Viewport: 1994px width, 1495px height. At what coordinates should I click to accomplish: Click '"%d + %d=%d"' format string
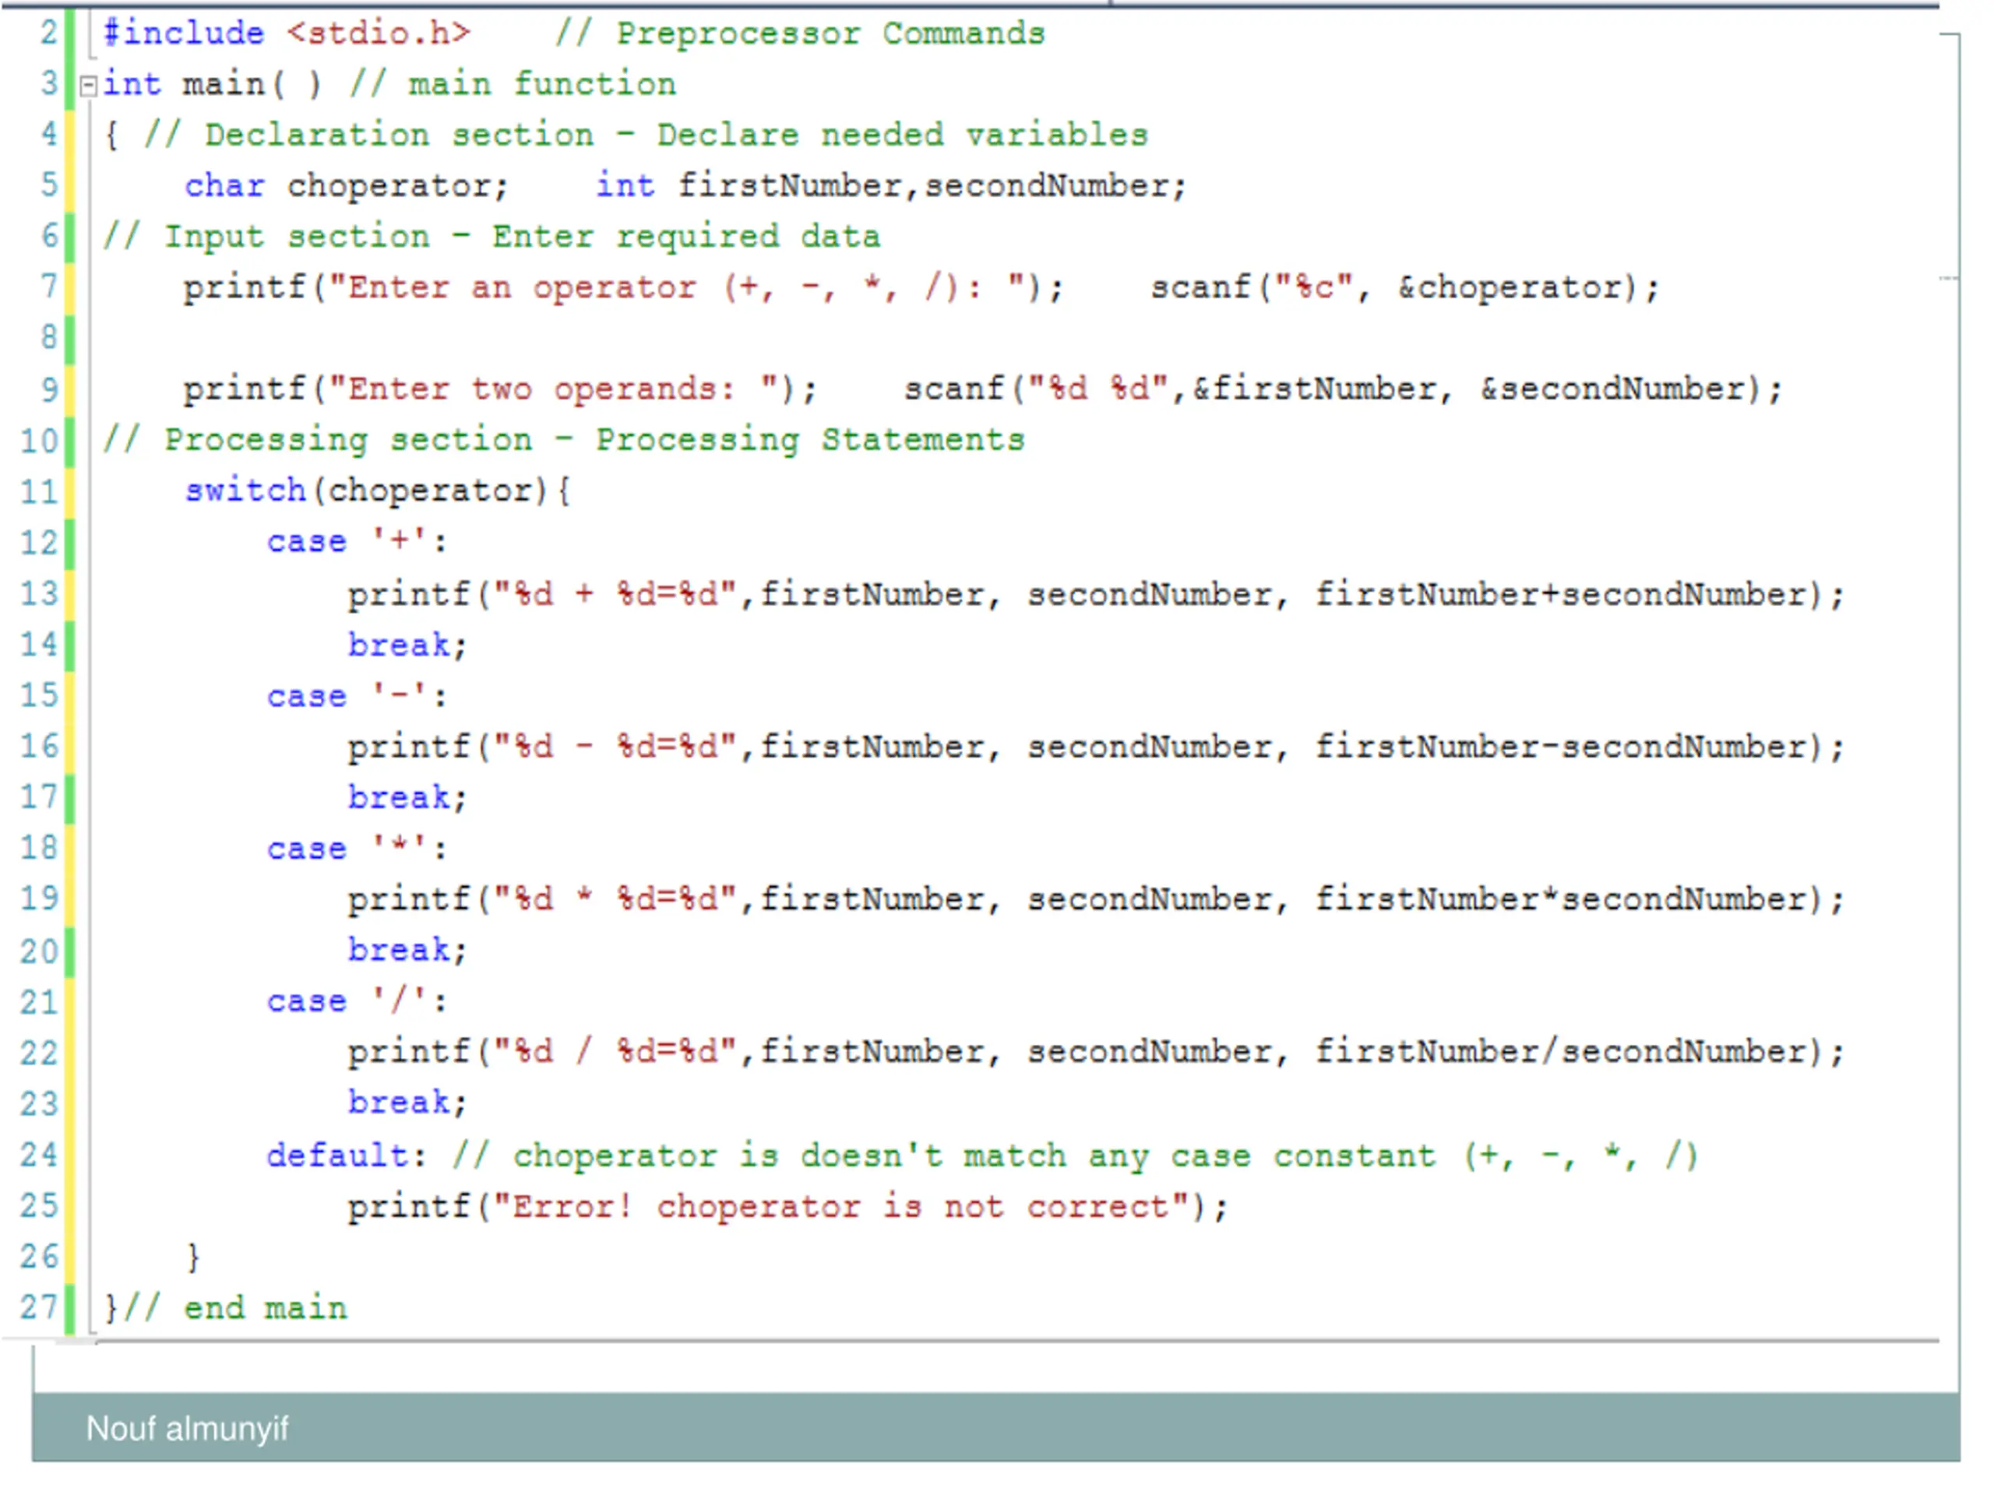coord(615,595)
